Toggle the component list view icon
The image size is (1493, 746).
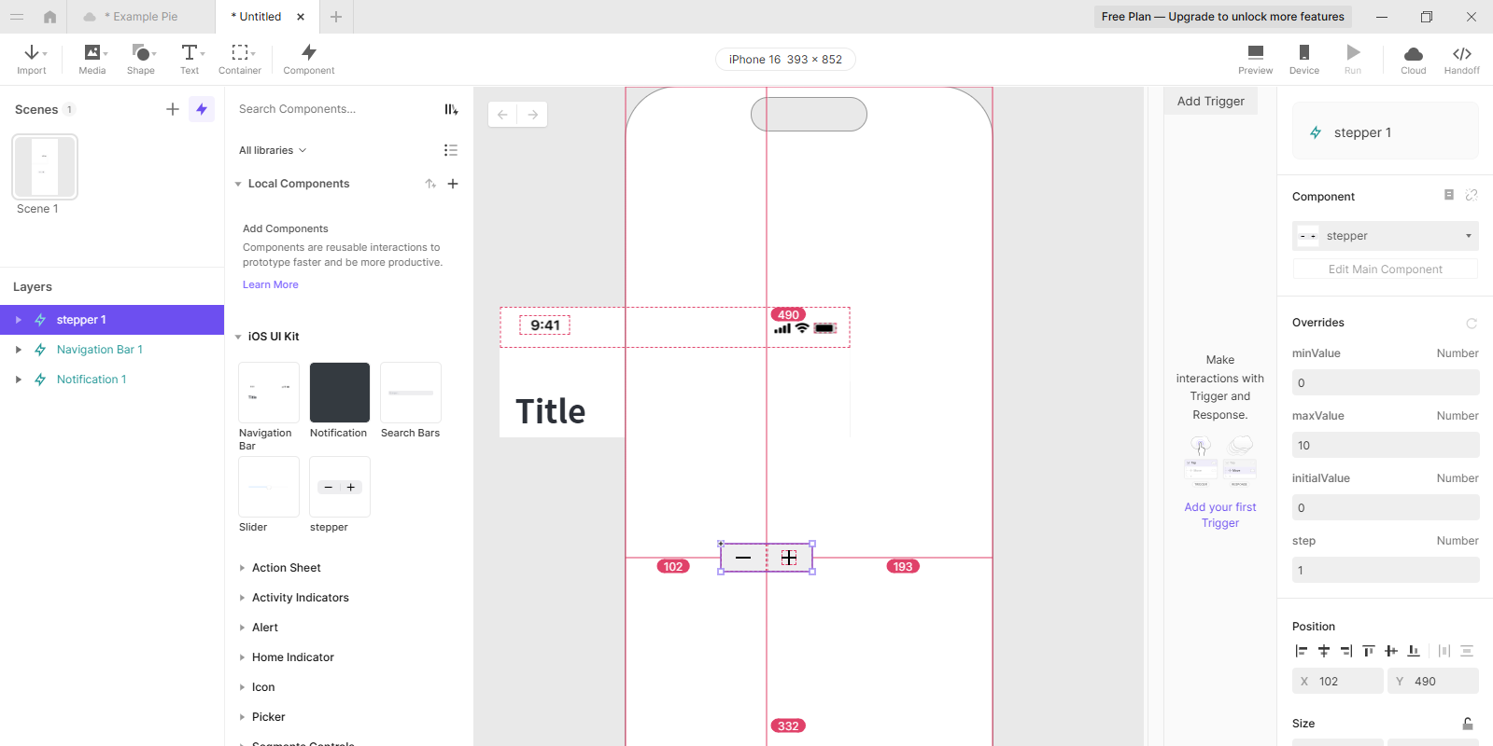[x=451, y=150]
